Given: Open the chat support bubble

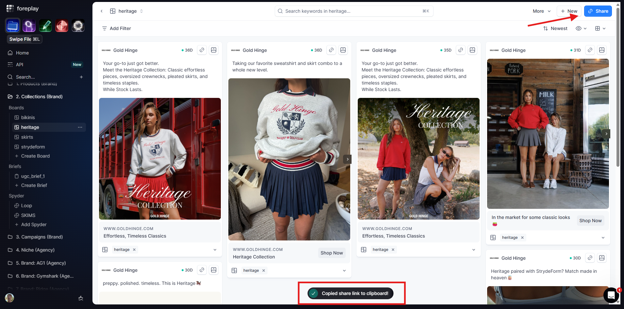Looking at the screenshot, I should tap(611, 295).
